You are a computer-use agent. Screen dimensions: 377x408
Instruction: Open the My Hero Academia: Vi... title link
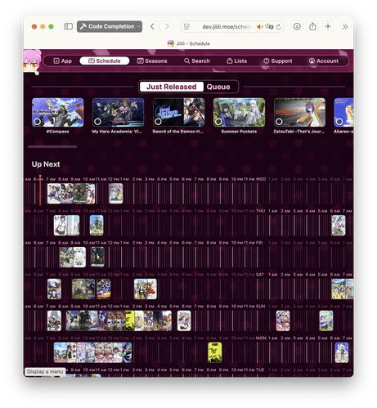coord(117,132)
